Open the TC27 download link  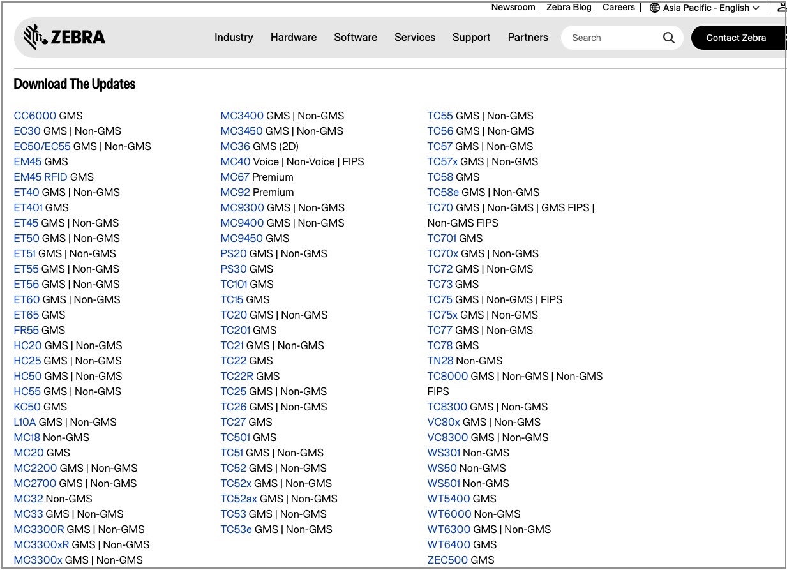tap(234, 422)
